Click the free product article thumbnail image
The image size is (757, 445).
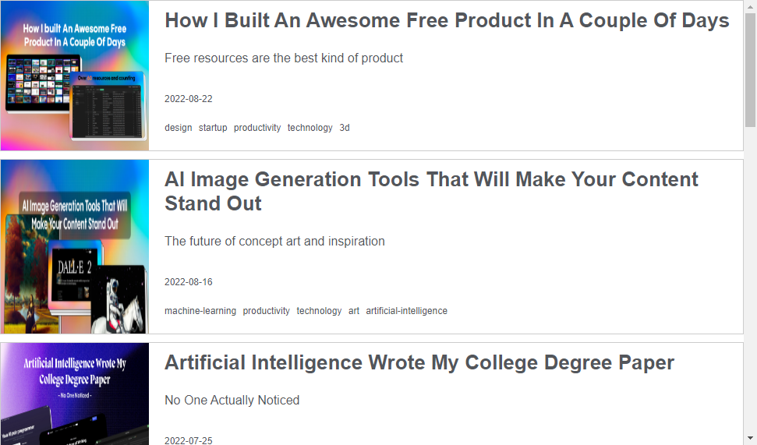click(75, 76)
